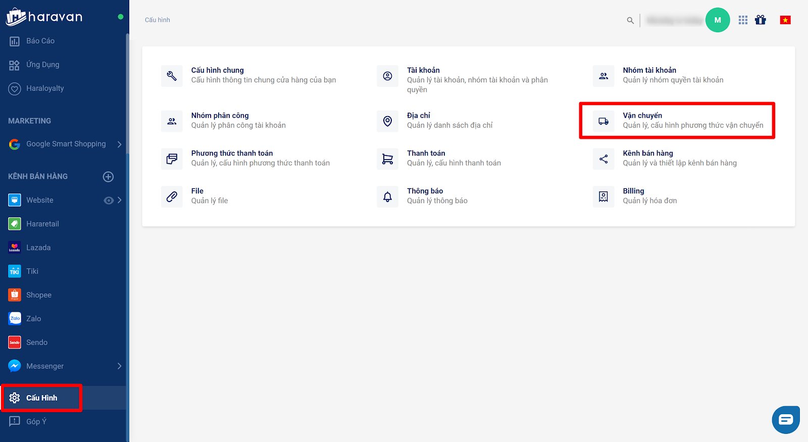
Task: Click the Shopee channel icon
Action: point(15,295)
